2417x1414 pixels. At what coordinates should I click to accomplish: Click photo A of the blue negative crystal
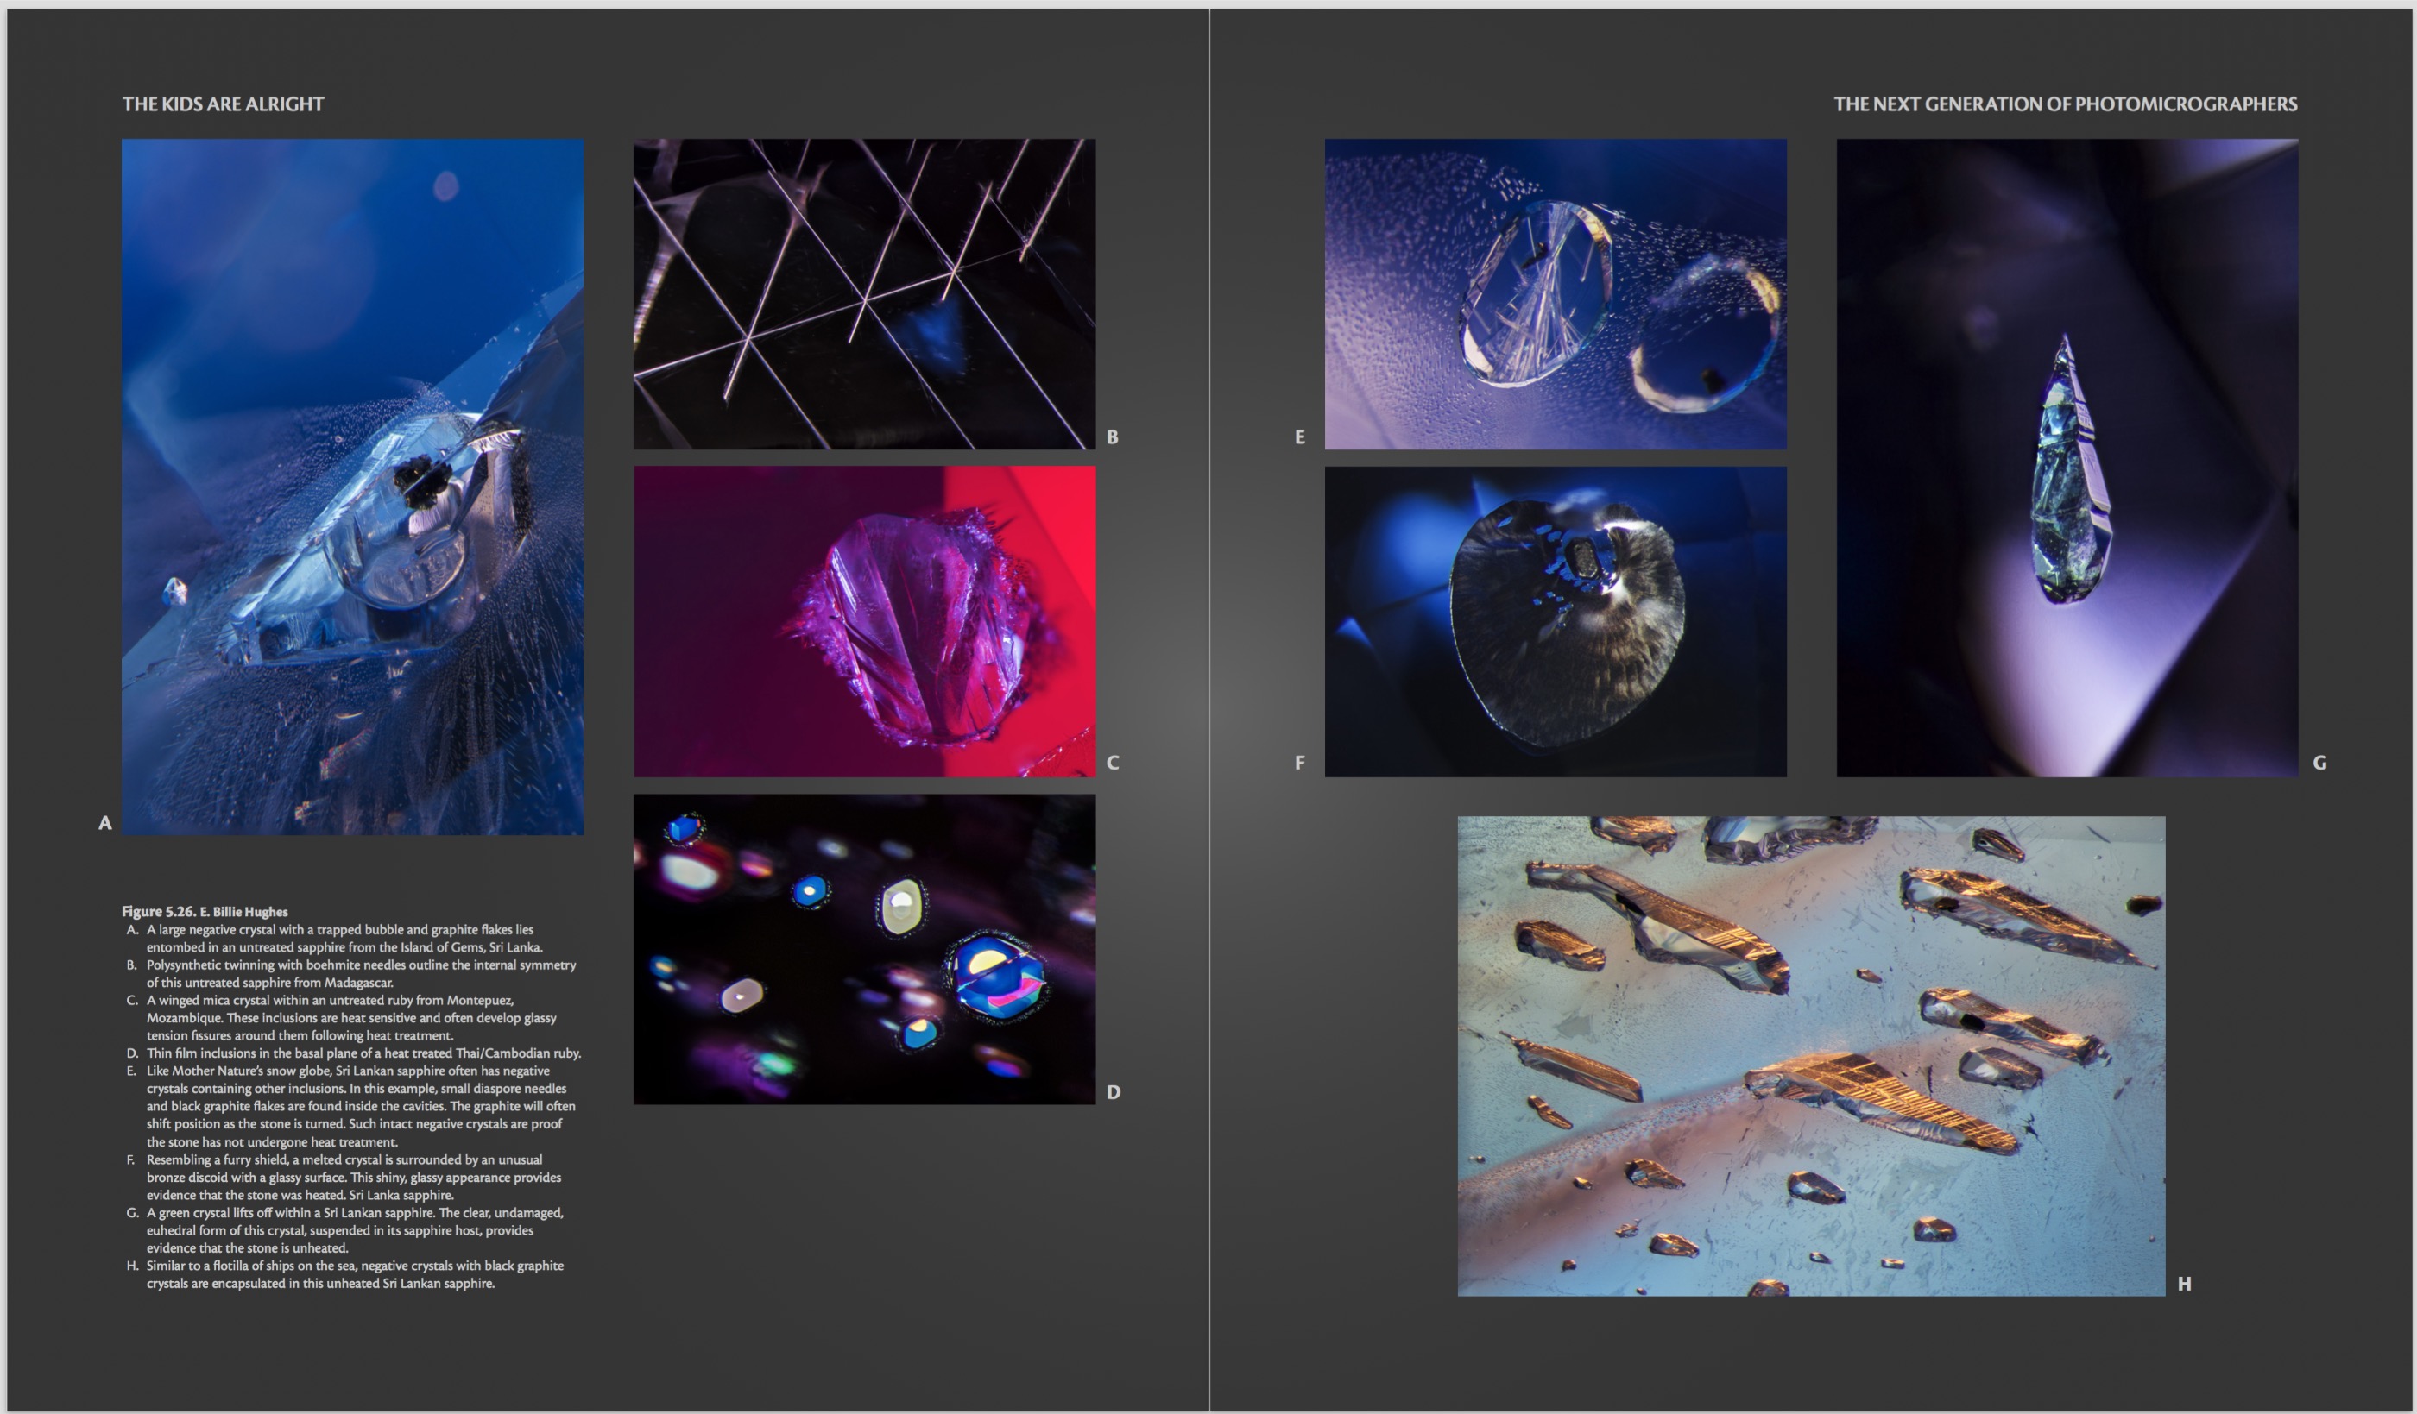352,487
